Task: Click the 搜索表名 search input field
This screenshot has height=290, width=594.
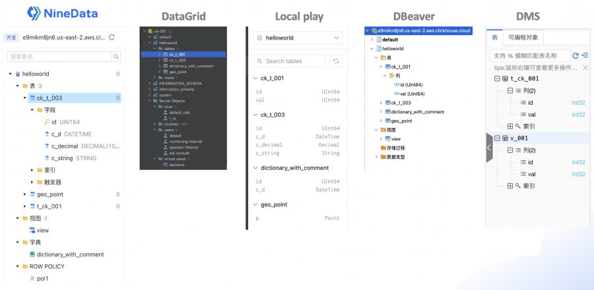Action: coord(59,57)
